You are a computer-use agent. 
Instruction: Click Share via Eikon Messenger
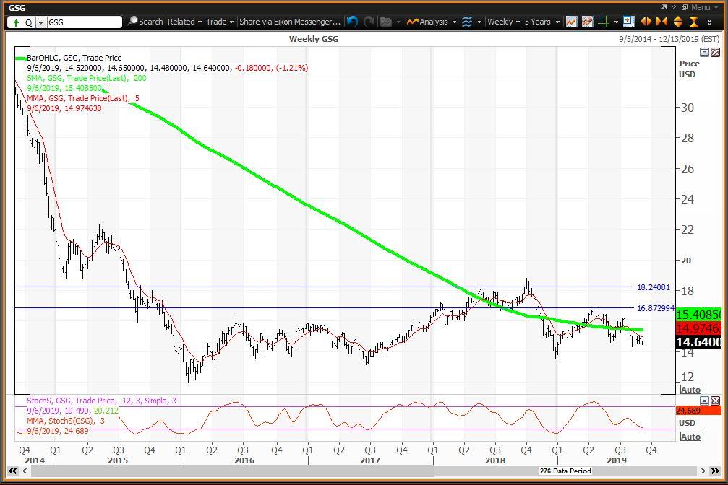point(290,22)
